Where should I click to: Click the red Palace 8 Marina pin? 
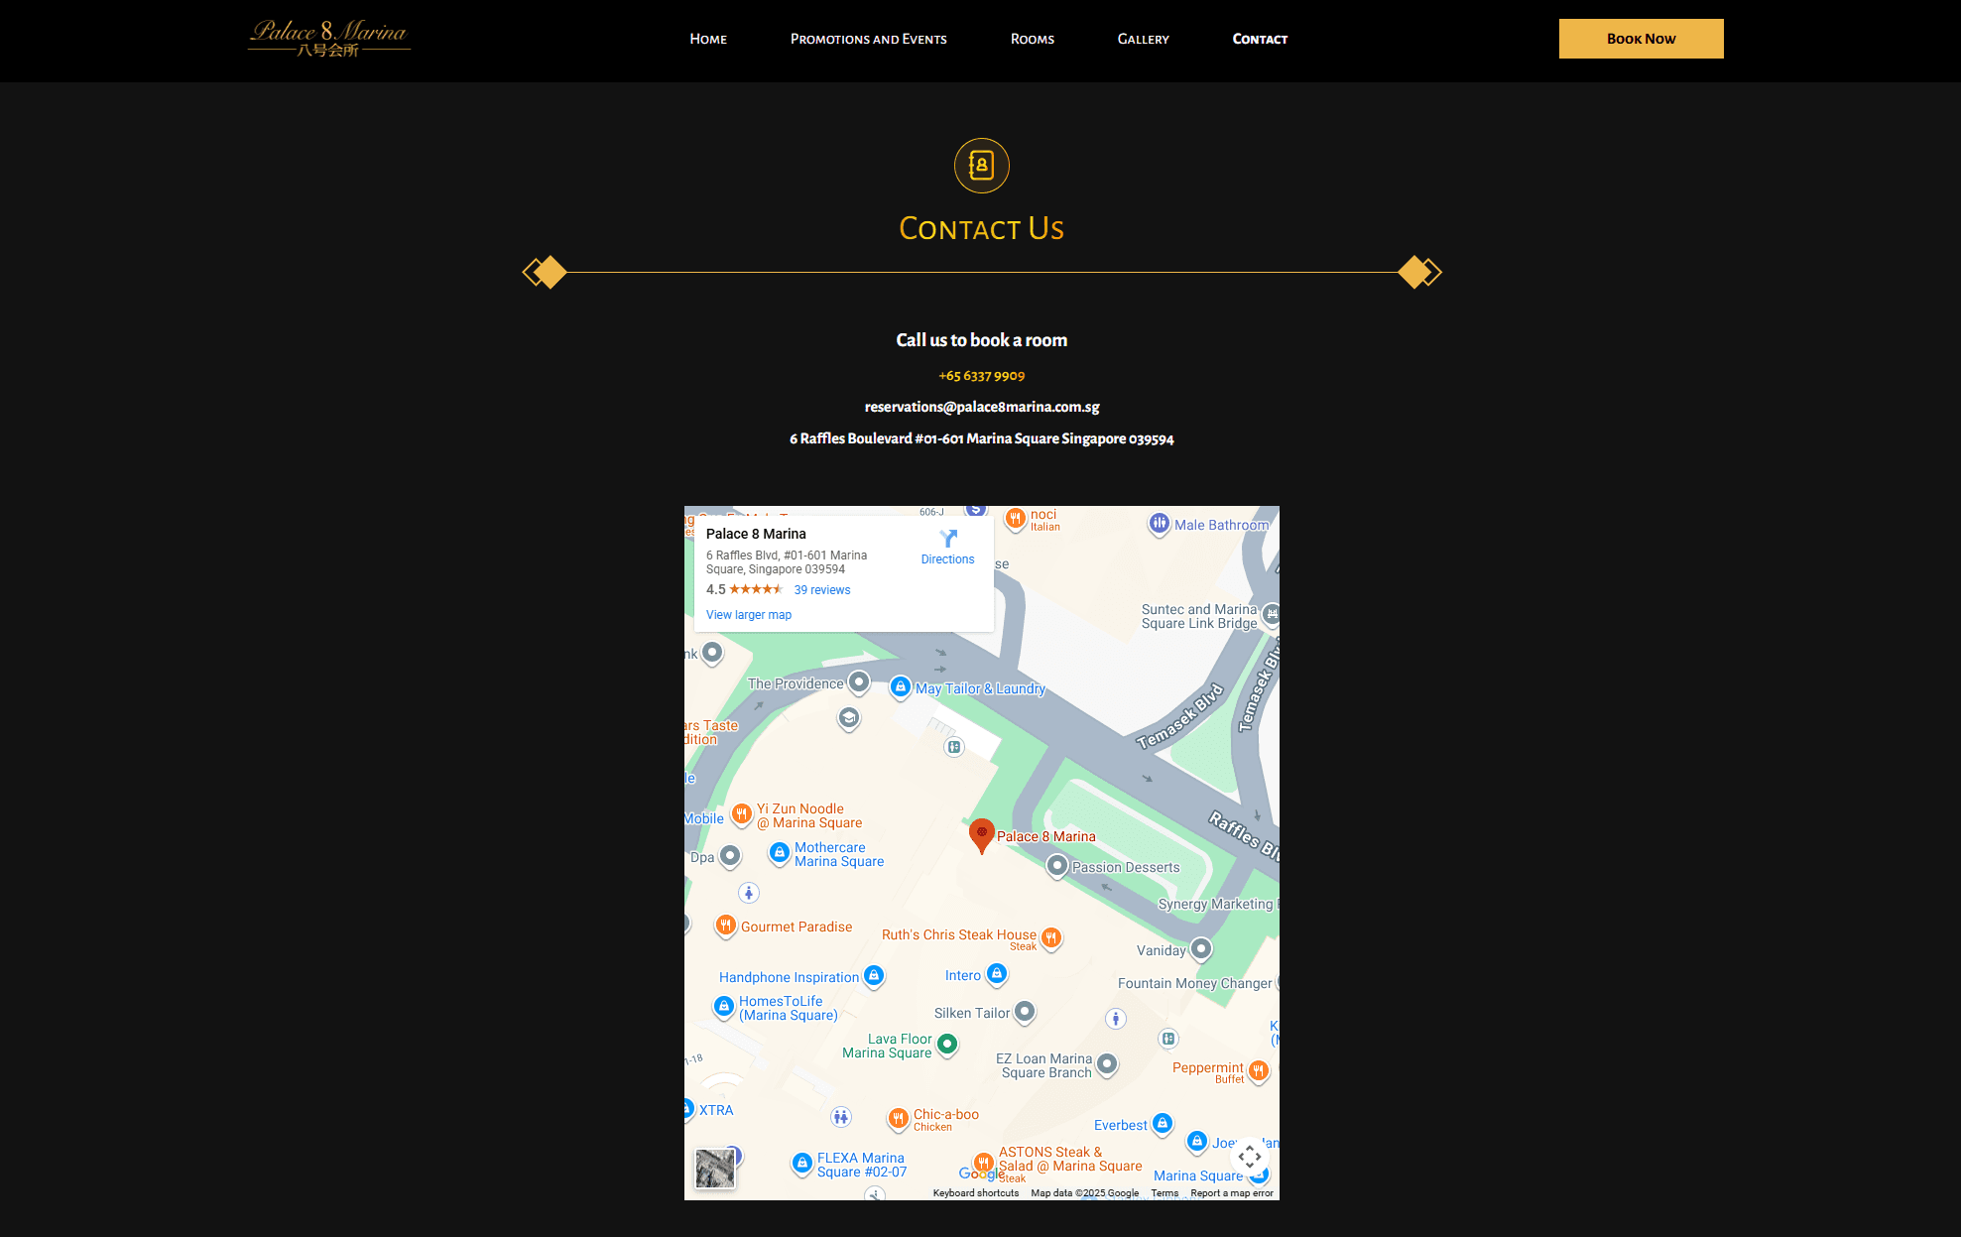click(x=981, y=835)
